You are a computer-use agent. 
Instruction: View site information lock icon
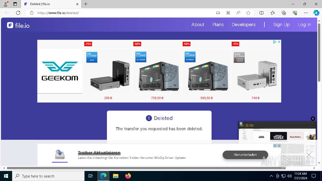click(32, 13)
